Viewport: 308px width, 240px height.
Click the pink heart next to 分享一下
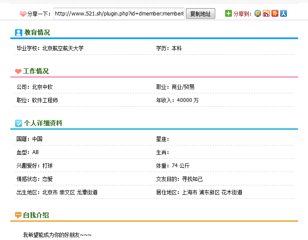click(x=23, y=14)
